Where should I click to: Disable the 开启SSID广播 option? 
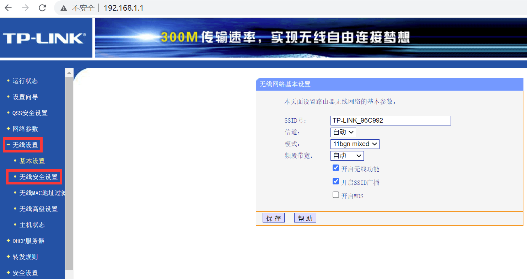(335, 181)
